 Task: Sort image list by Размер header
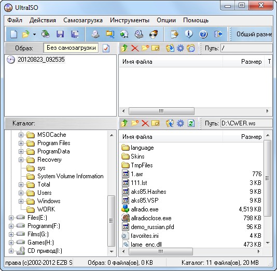pos(243,62)
